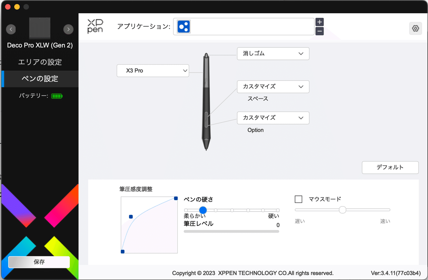Click the 柔らかい label

[x=195, y=216]
